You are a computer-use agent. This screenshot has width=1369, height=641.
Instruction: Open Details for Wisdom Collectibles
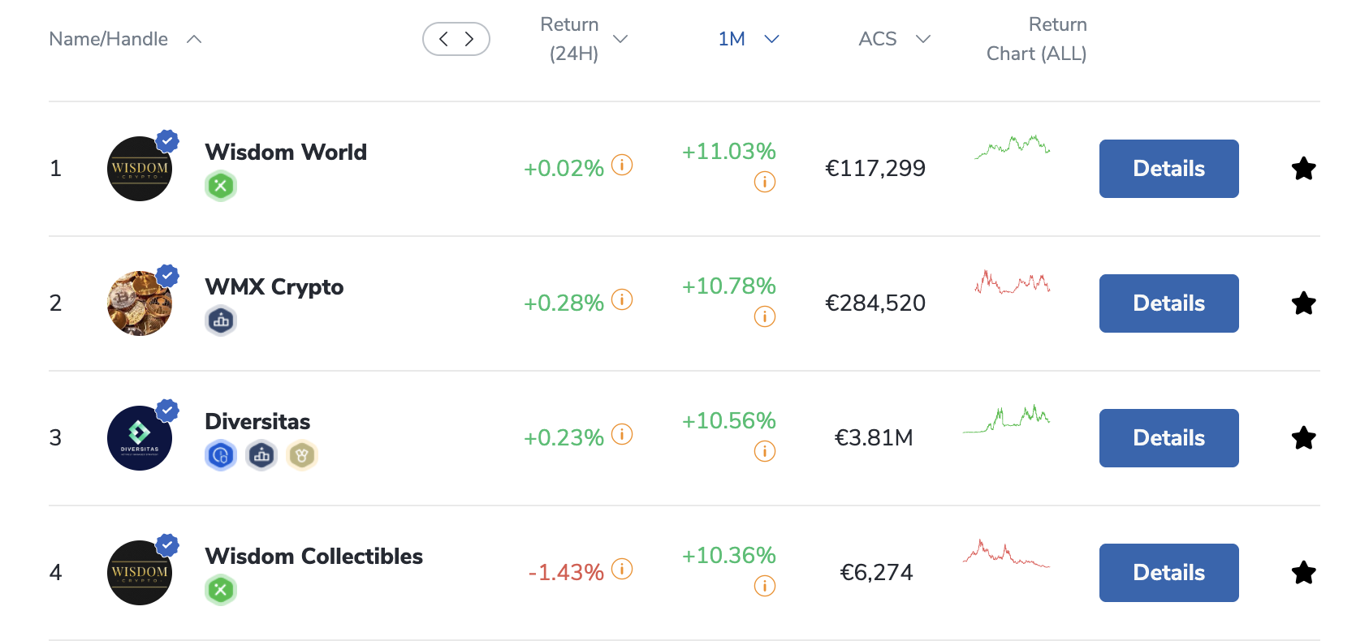pos(1168,573)
